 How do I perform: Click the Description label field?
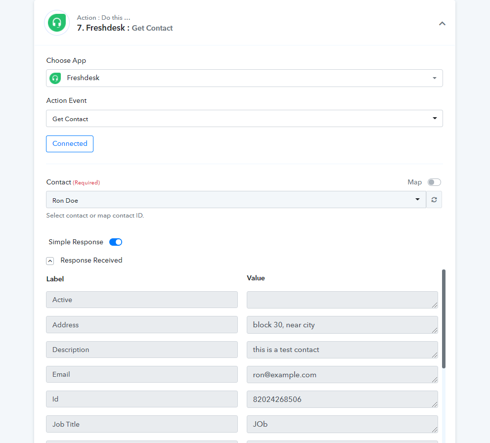(142, 350)
